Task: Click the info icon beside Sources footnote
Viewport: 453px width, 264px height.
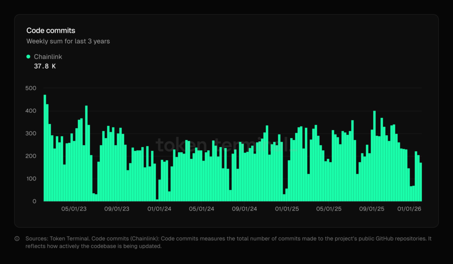Action: tap(17, 239)
